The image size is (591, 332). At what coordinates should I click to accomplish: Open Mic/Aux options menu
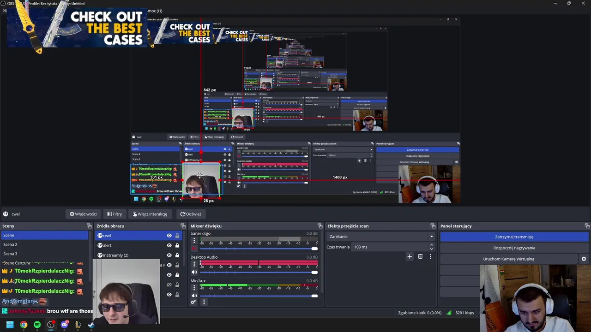tap(194, 287)
